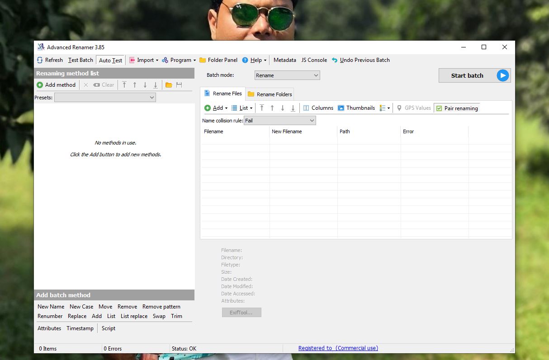Click the remove method X icon

click(86, 85)
